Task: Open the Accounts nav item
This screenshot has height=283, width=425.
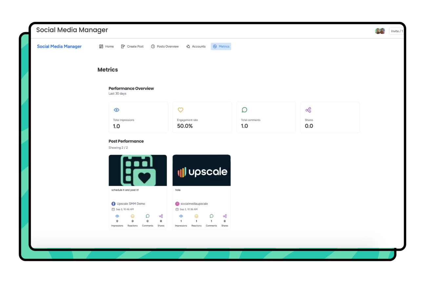Action: point(196,47)
